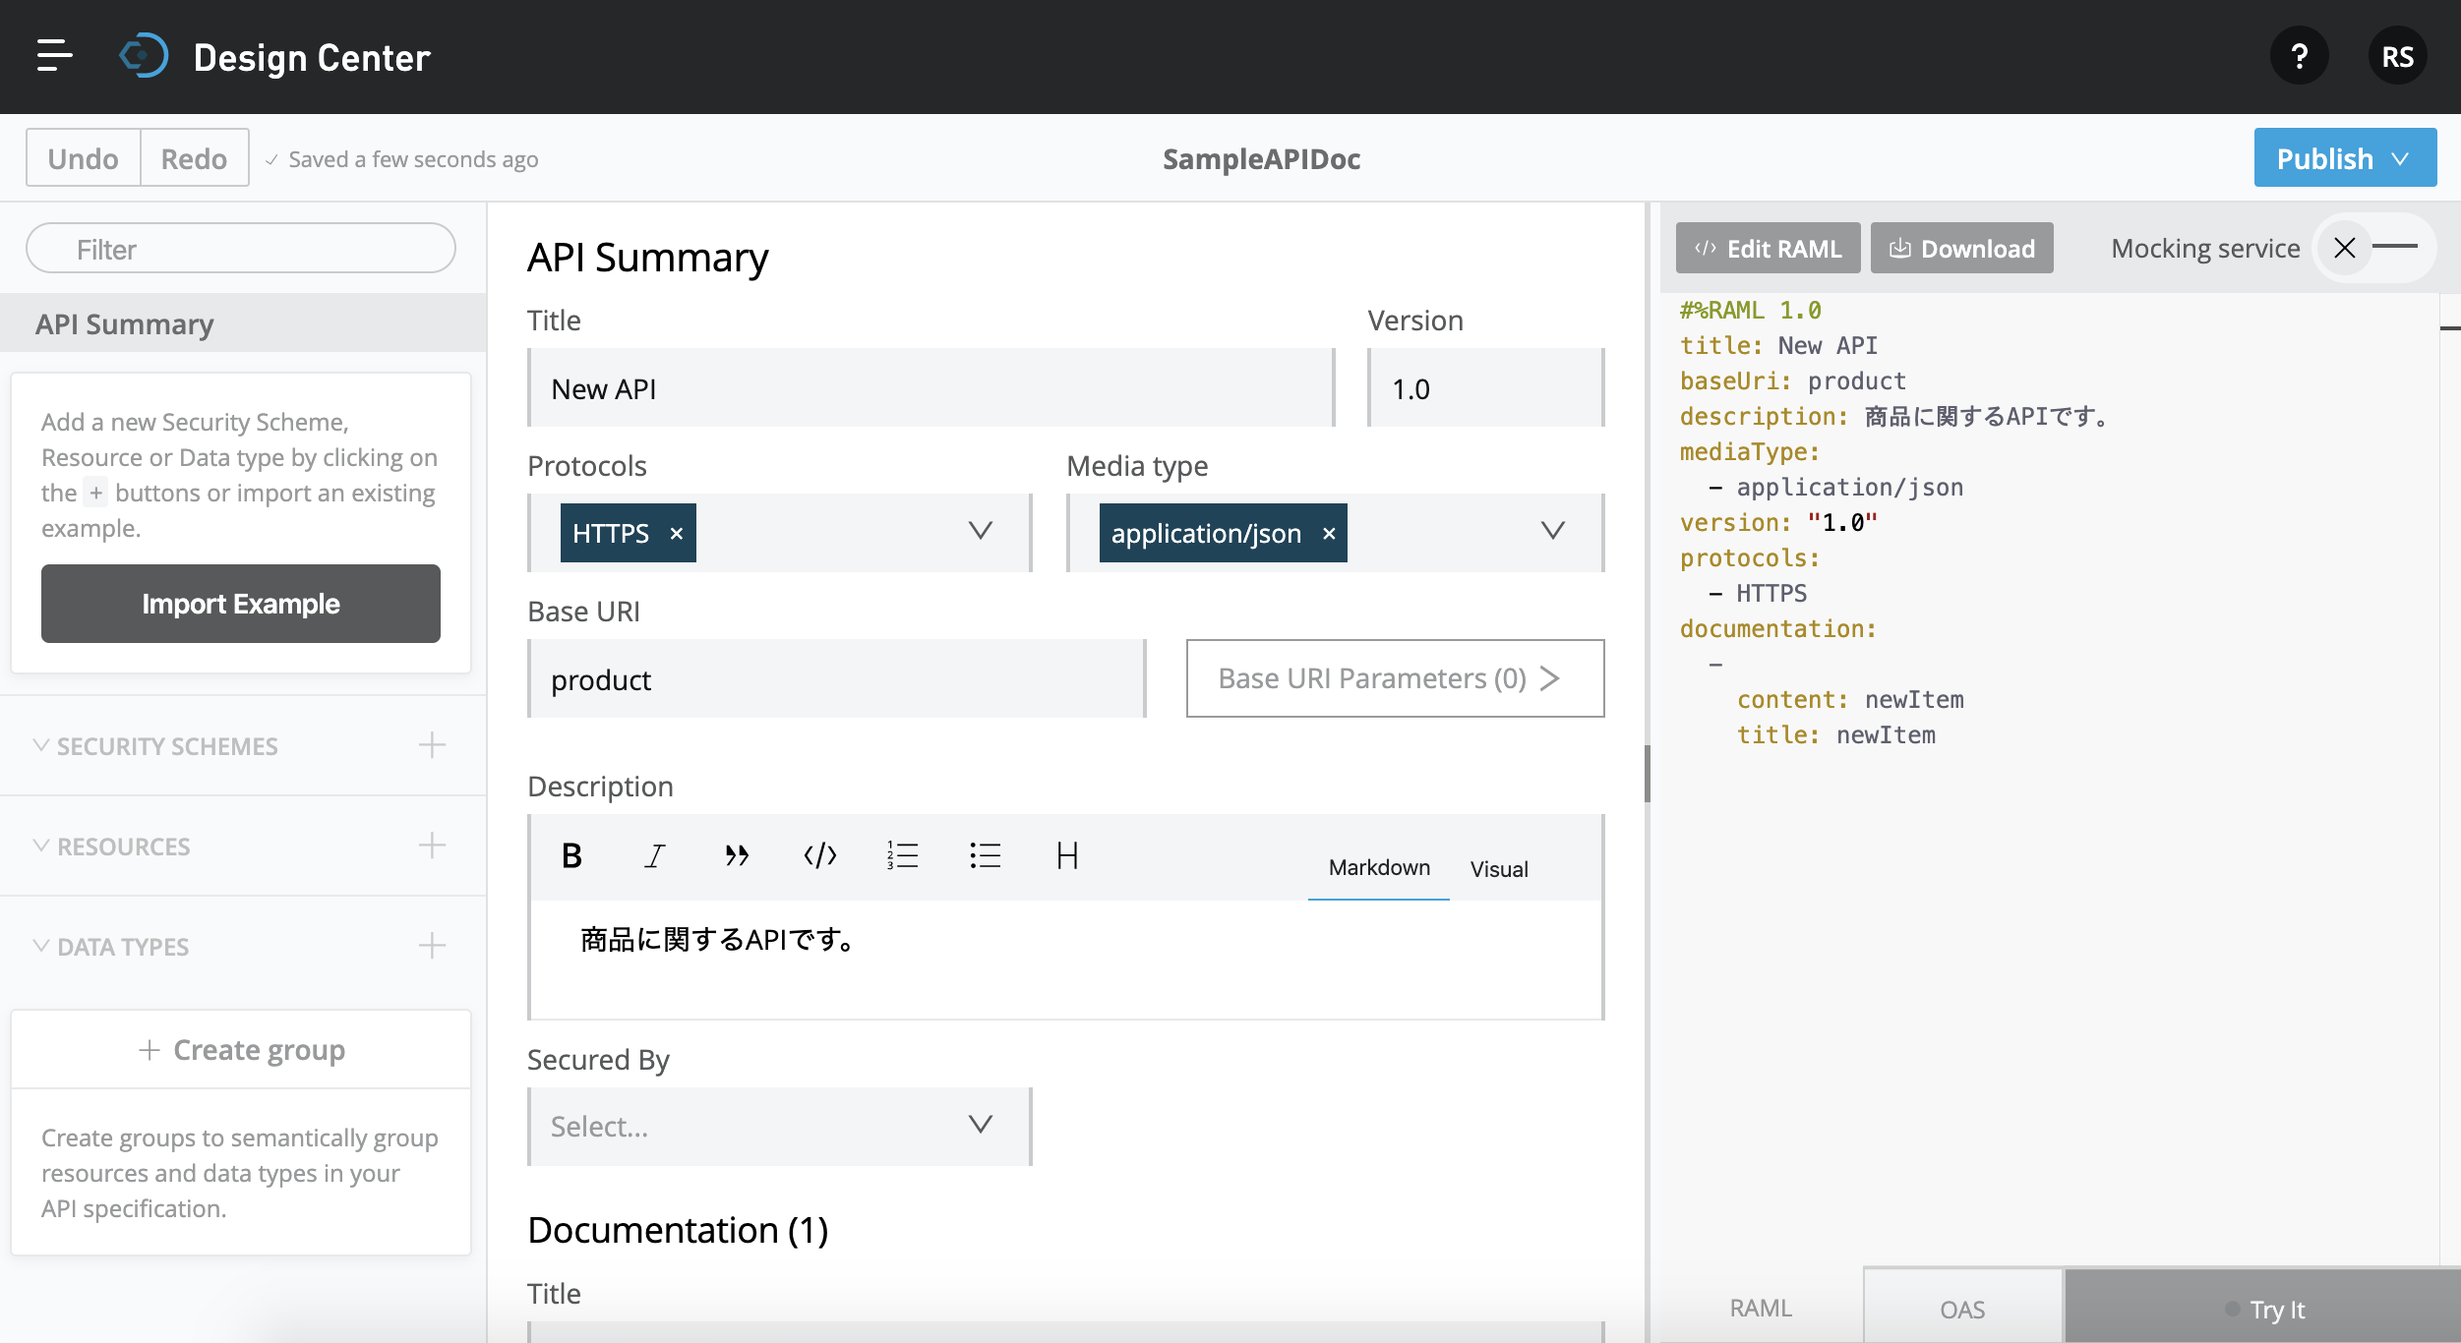The height and width of the screenshot is (1343, 2461).
Task: Focus the Filter search field
Action: 241,249
